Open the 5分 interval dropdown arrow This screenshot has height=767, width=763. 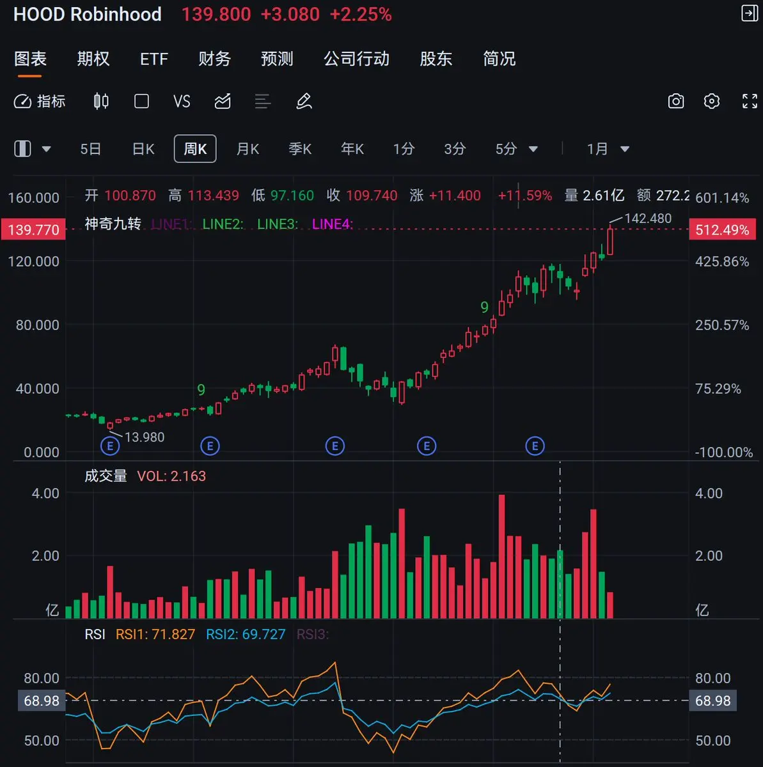533,149
